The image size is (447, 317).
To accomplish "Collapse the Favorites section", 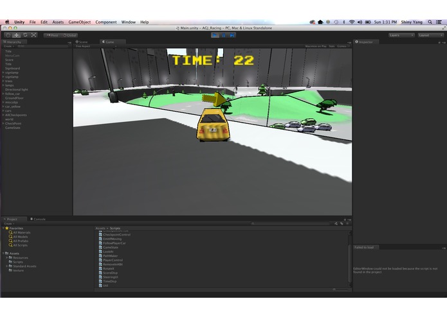I will [x=3, y=228].
